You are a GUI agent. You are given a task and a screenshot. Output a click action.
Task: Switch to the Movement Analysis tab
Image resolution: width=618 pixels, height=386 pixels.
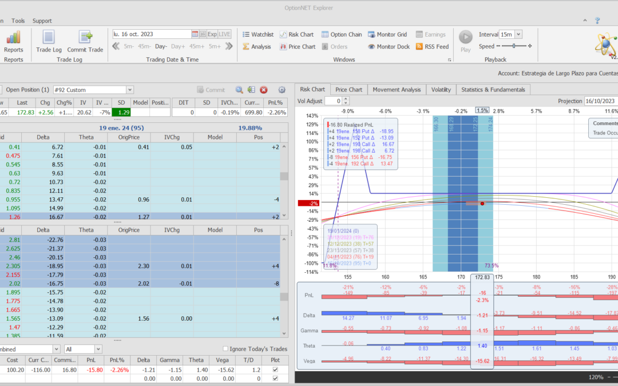396,89
